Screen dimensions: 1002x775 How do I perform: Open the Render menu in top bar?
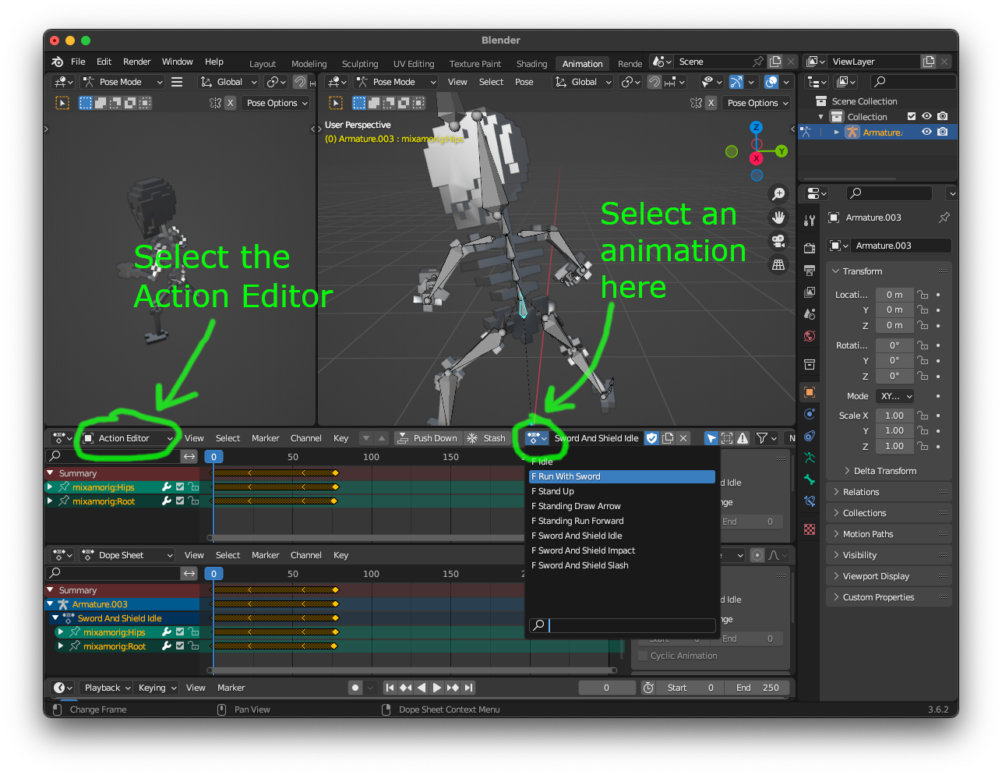[137, 62]
